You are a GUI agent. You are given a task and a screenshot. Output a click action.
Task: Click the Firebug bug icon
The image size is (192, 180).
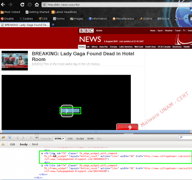[3, 137]
